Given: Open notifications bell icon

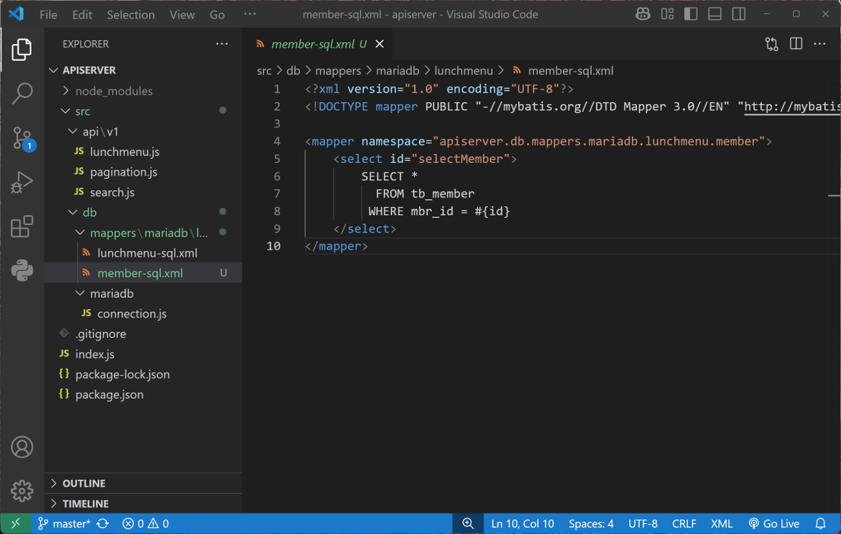Looking at the screenshot, I should click(821, 524).
